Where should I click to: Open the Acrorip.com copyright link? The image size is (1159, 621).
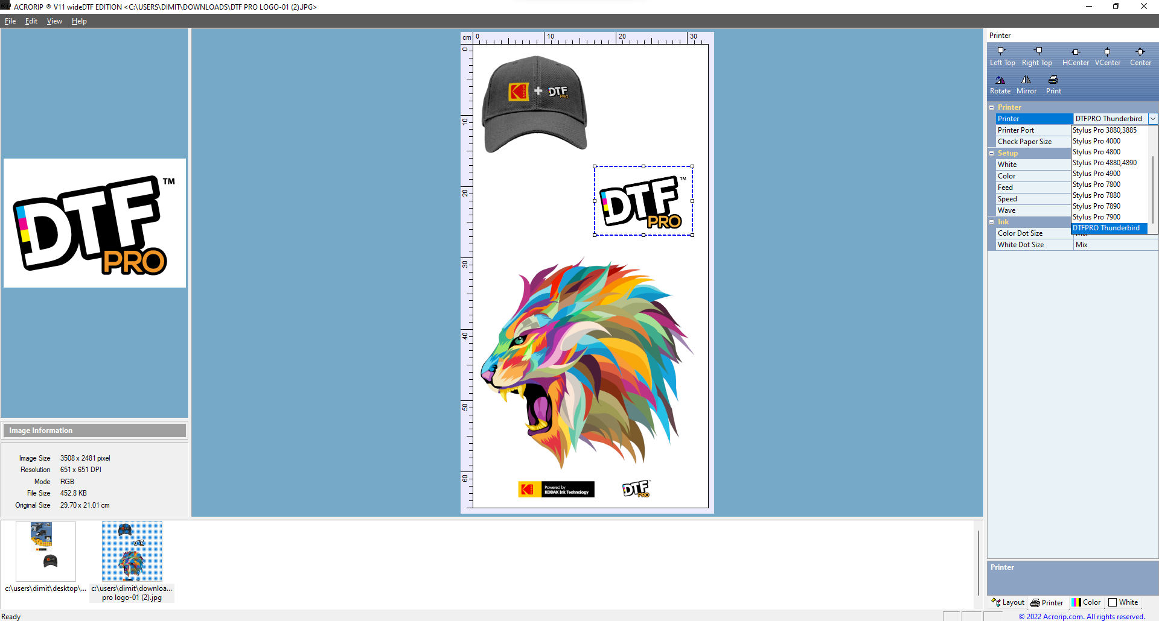(1081, 616)
